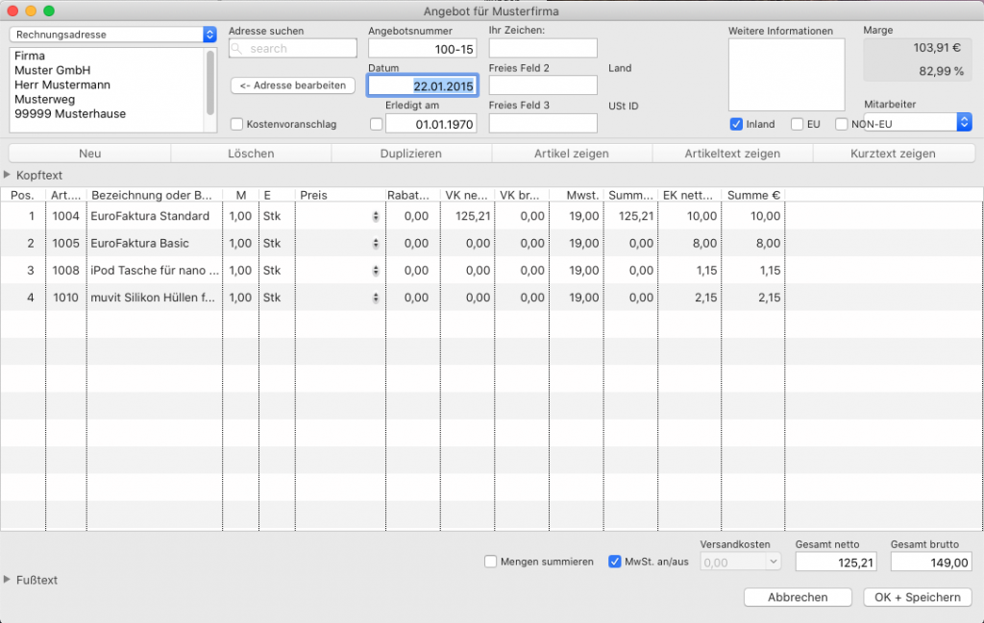This screenshot has height=623, width=984.
Task: Toggle the Kostenvoranschlag checkbox
Action: tap(236, 124)
